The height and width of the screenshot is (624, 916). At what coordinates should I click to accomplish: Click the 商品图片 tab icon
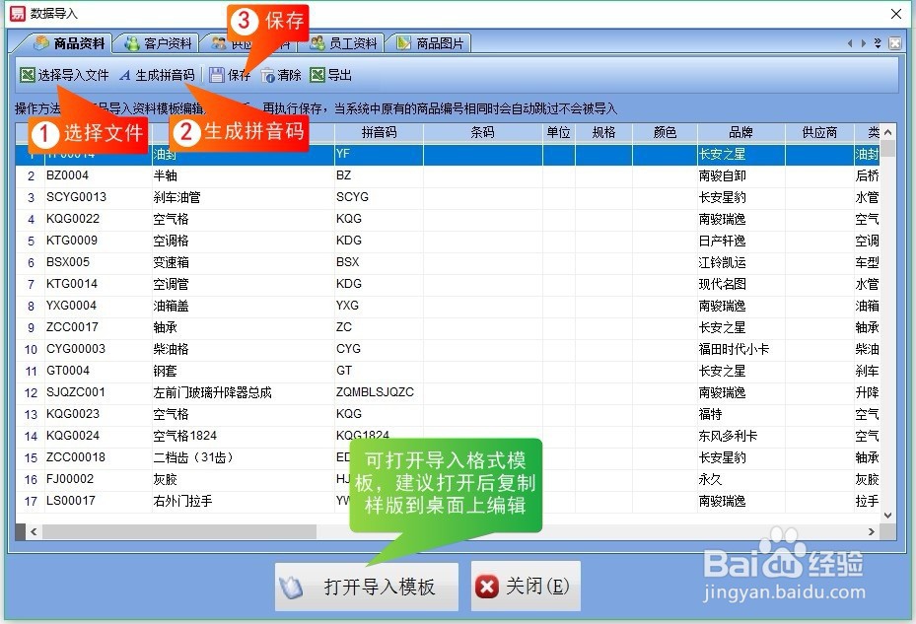[403, 42]
